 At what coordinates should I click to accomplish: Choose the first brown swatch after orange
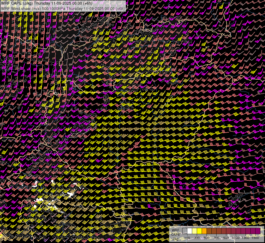209,231
